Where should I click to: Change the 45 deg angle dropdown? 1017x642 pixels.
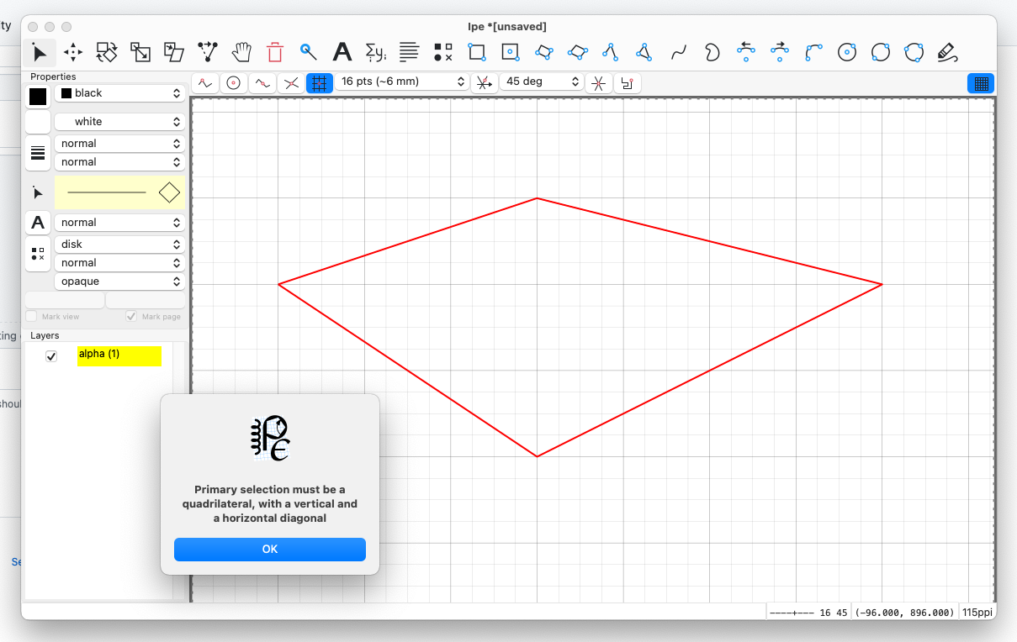tap(541, 81)
